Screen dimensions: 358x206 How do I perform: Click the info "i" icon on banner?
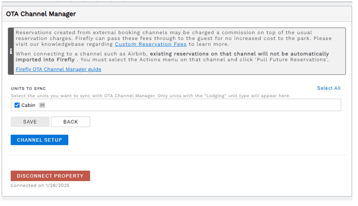[x=11, y=51]
